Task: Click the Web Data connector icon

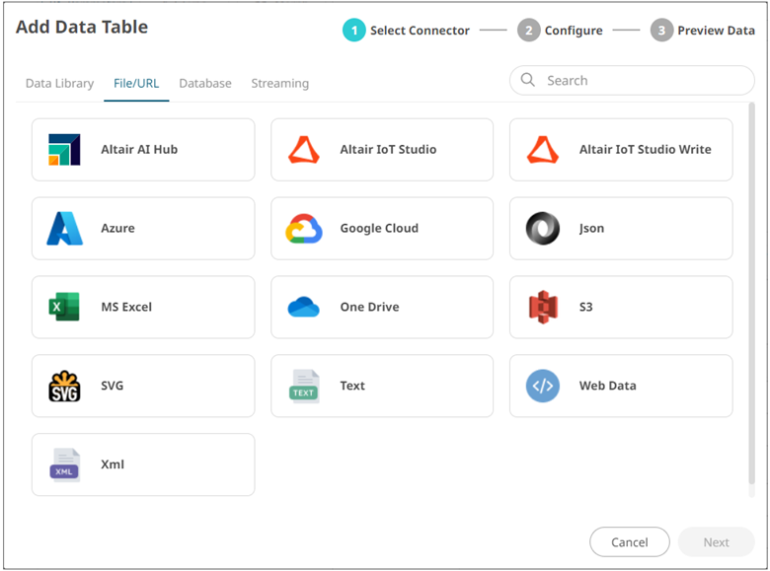Action: pyautogui.click(x=543, y=387)
